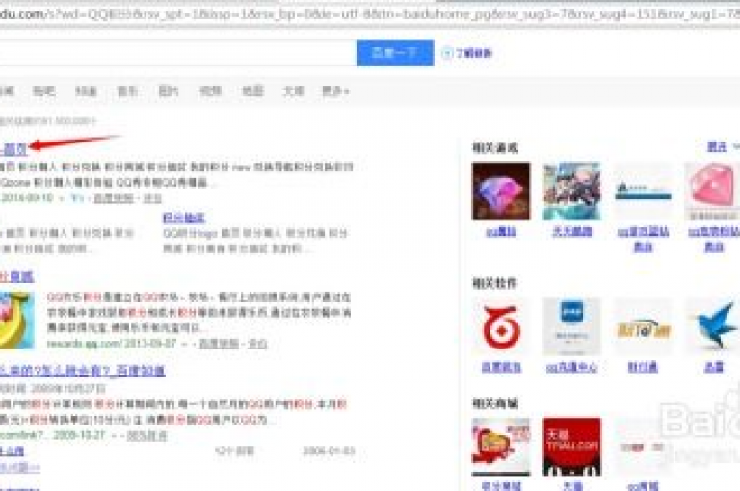Click the 天天酷跑 game thumbnail
Screen dimensions: 740x491
pyautogui.click(x=572, y=191)
